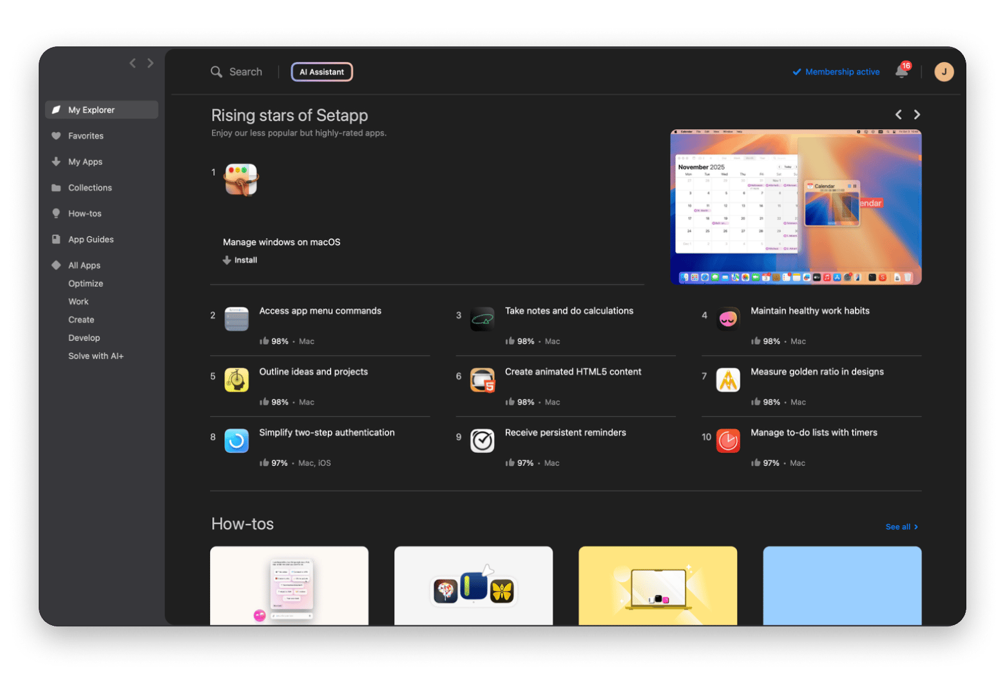1005x678 pixels.
Task: Open How-tos card with three app icons
Action: [474, 586]
